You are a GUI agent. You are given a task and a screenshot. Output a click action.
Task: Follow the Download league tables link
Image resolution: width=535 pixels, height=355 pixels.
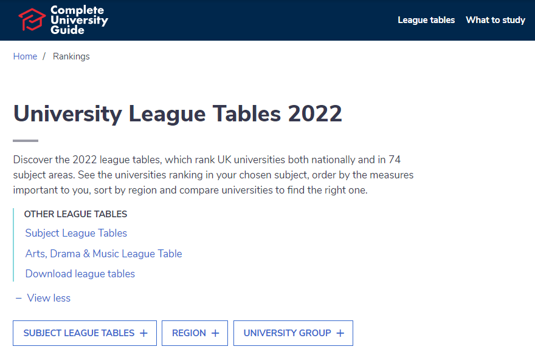(x=80, y=274)
